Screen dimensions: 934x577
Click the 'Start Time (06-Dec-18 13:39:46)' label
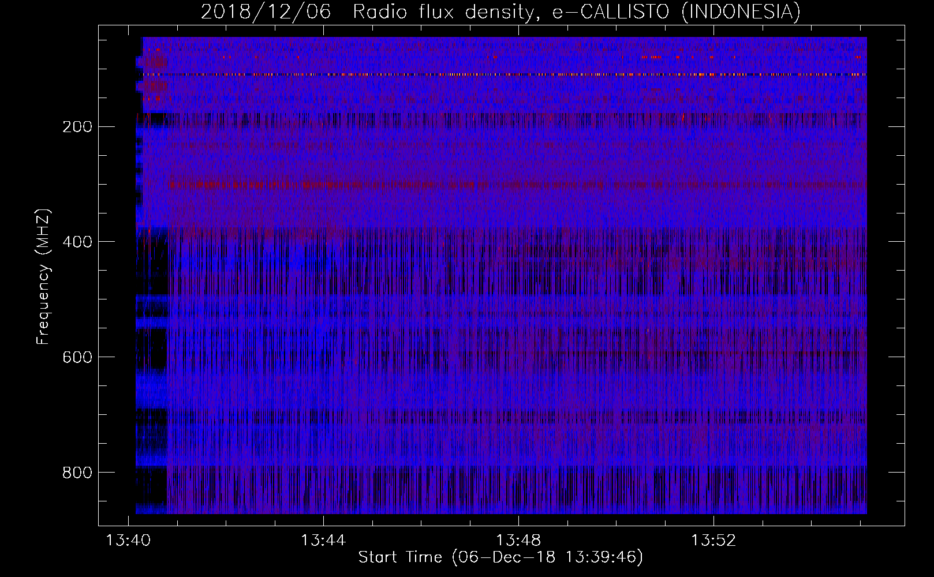tap(500, 557)
